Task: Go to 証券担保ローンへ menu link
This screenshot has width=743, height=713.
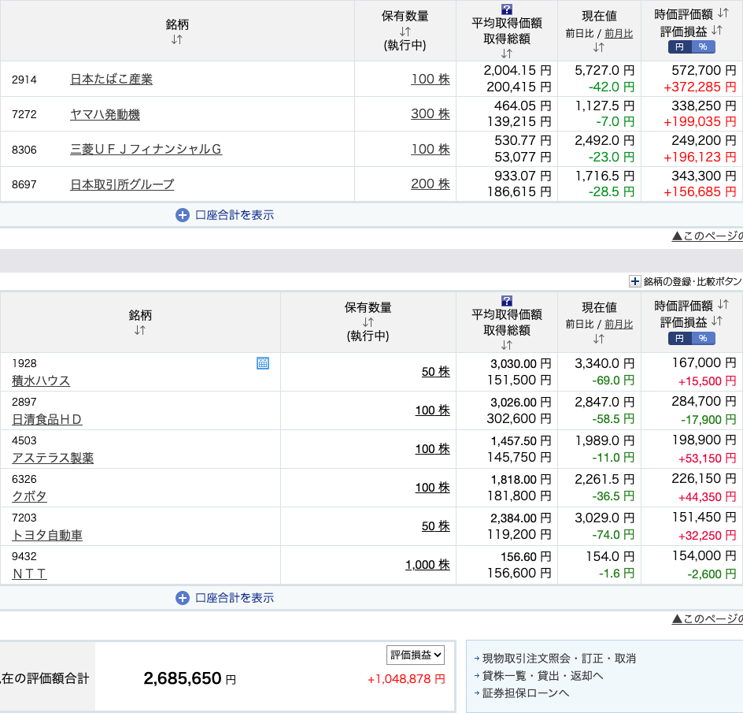Action: 525,693
